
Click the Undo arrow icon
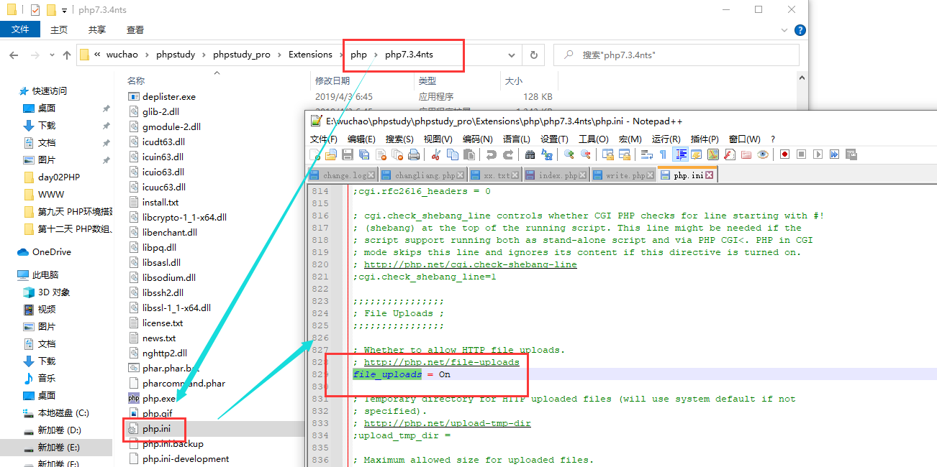[491, 154]
